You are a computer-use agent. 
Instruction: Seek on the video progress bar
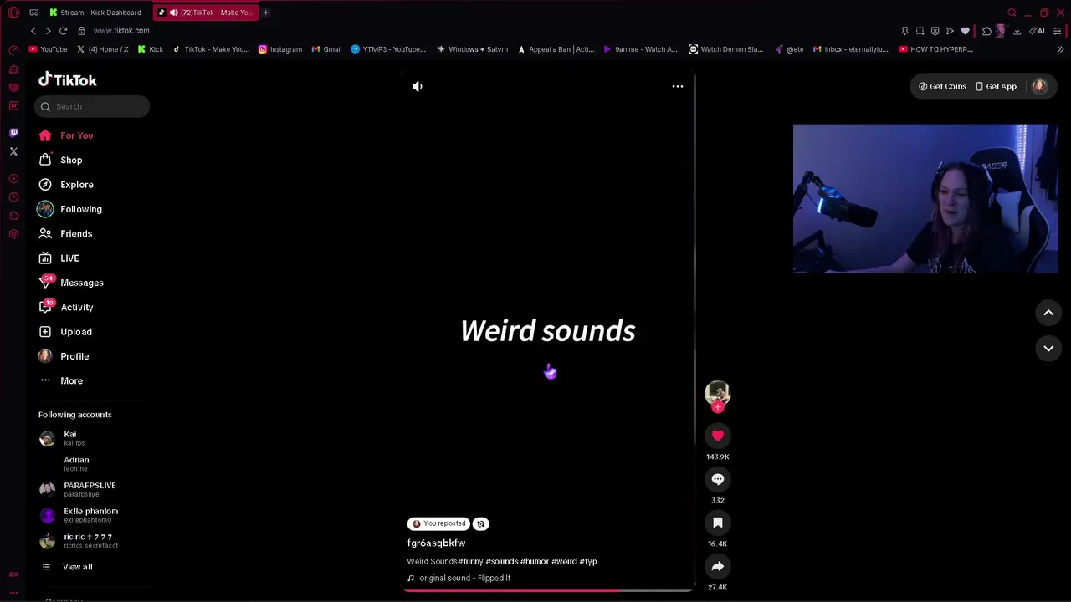click(549, 590)
